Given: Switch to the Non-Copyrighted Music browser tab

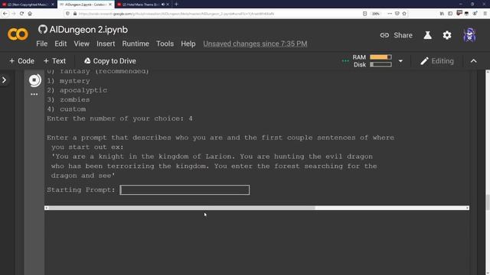Looking at the screenshot, I should [x=28, y=5].
